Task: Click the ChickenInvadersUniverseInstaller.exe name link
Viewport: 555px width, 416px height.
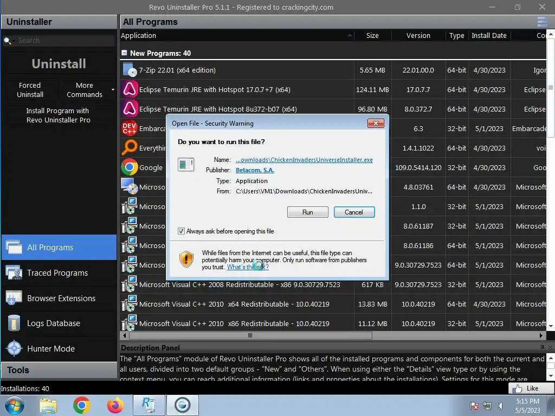Action: (304, 160)
